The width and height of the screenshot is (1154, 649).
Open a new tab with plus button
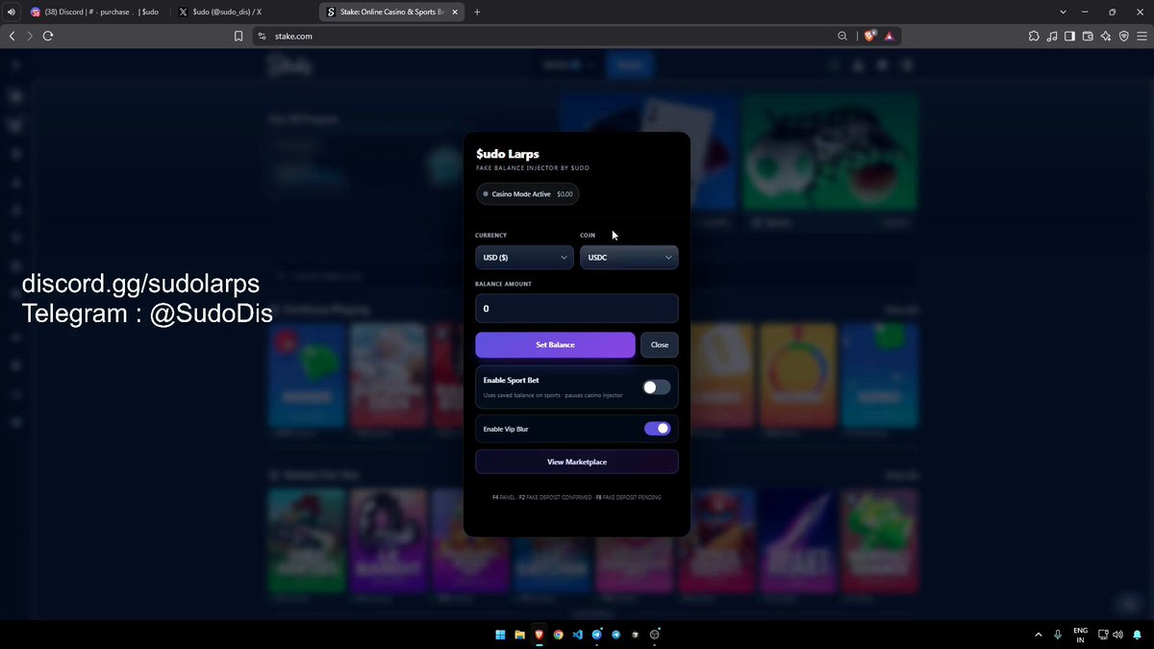477,12
